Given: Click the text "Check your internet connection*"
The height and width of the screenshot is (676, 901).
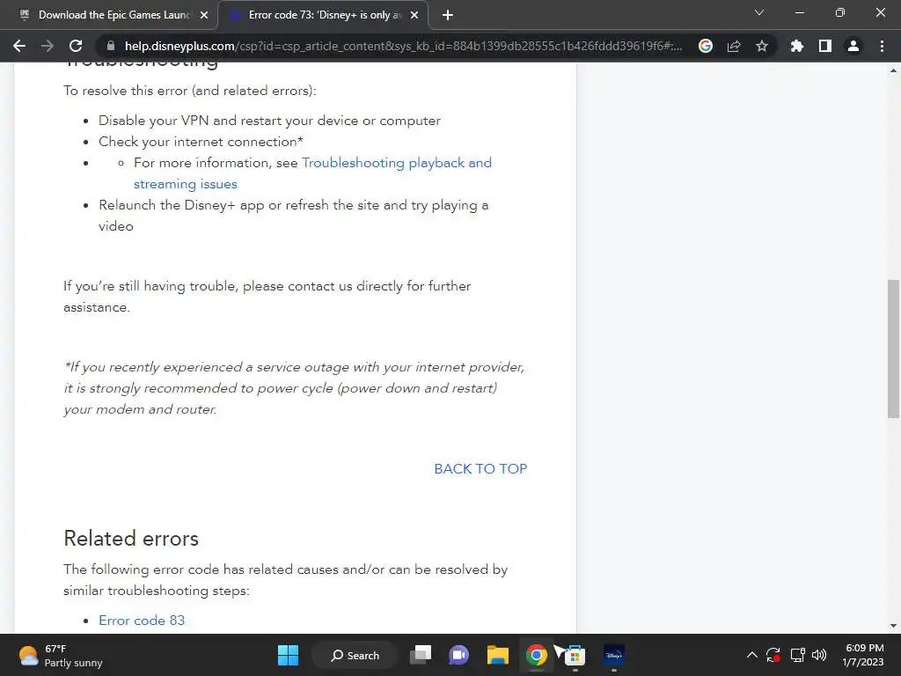Looking at the screenshot, I should click(x=201, y=142).
